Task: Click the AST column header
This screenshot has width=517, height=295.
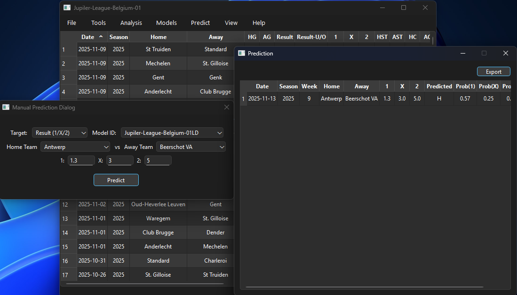Action: tap(398, 37)
